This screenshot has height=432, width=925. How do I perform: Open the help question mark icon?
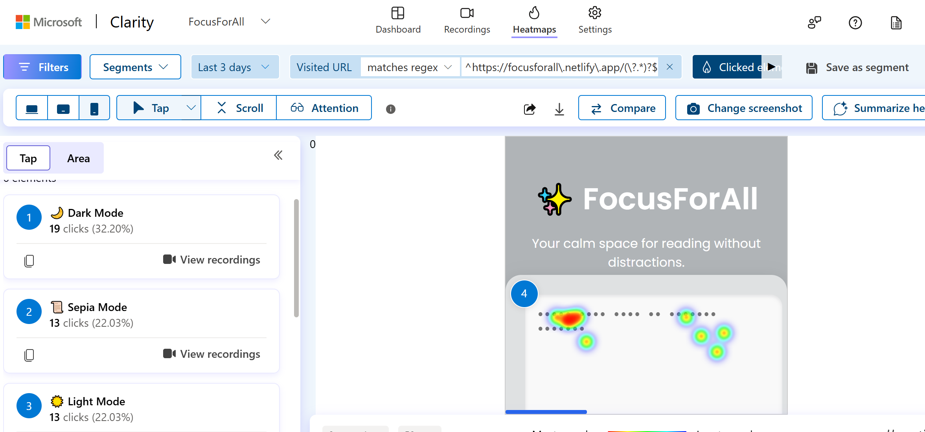(x=855, y=23)
